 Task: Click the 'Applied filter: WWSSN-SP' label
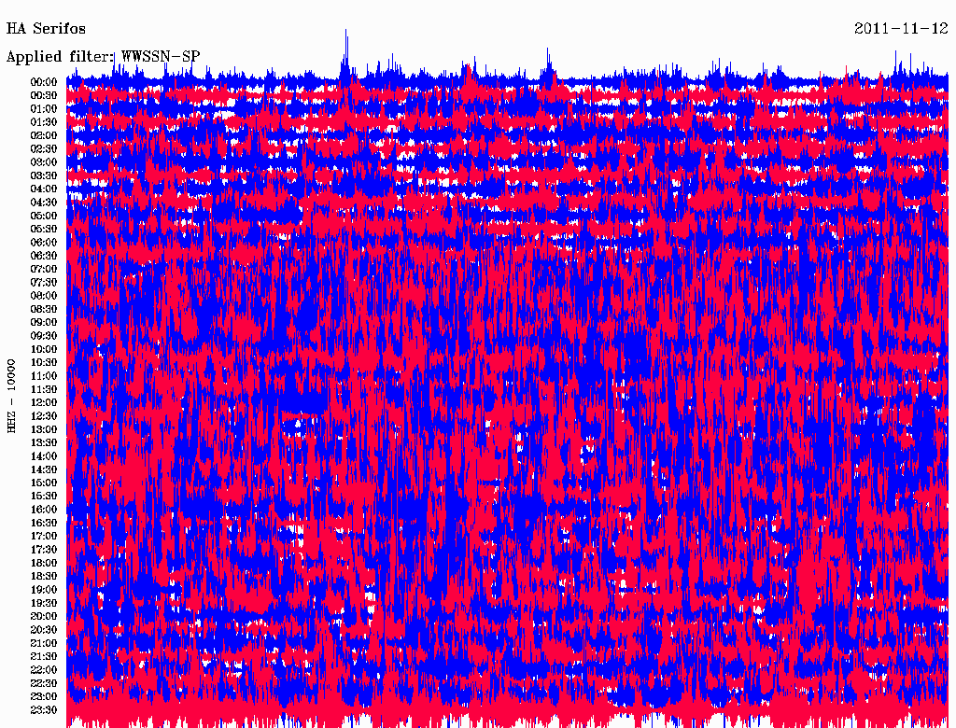coord(103,57)
